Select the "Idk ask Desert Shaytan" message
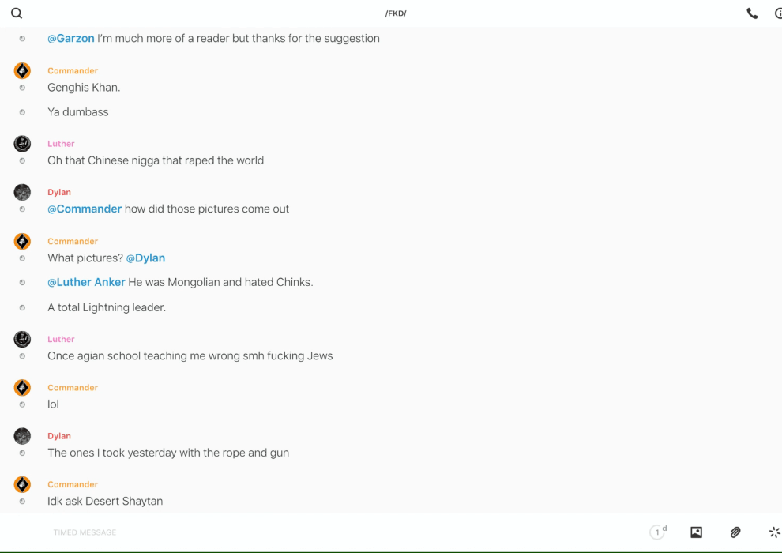 pyautogui.click(x=105, y=501)
